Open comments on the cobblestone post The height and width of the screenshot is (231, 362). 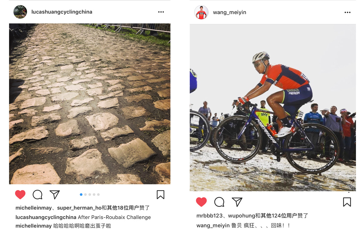pyautogui.click(x=37, y=195)
